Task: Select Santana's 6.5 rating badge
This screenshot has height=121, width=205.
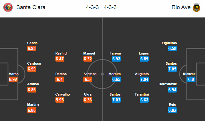Action: (x=88, y=79)
